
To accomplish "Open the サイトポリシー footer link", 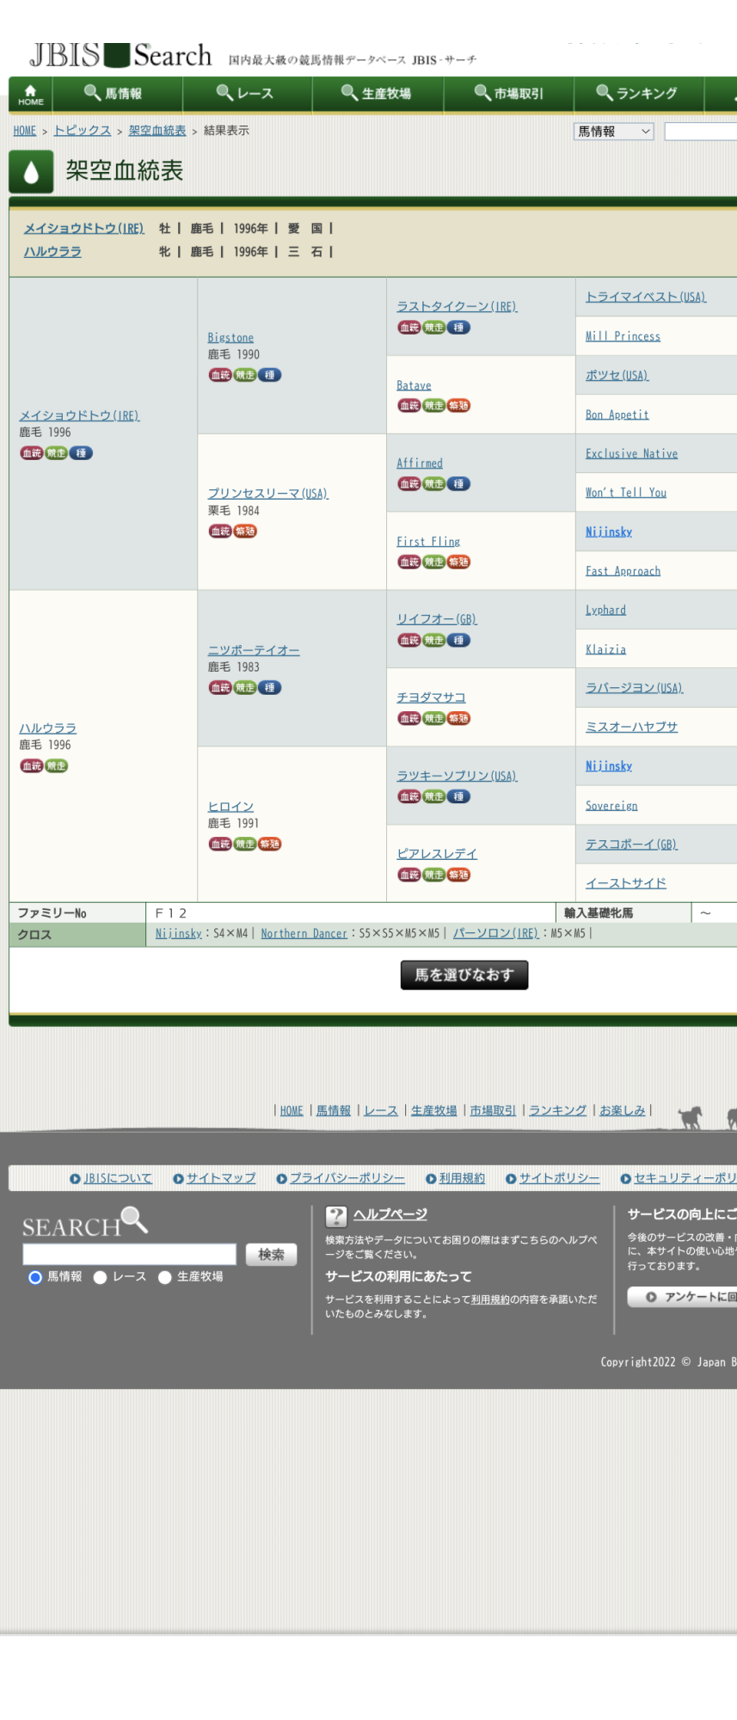I will (559, 1179).
